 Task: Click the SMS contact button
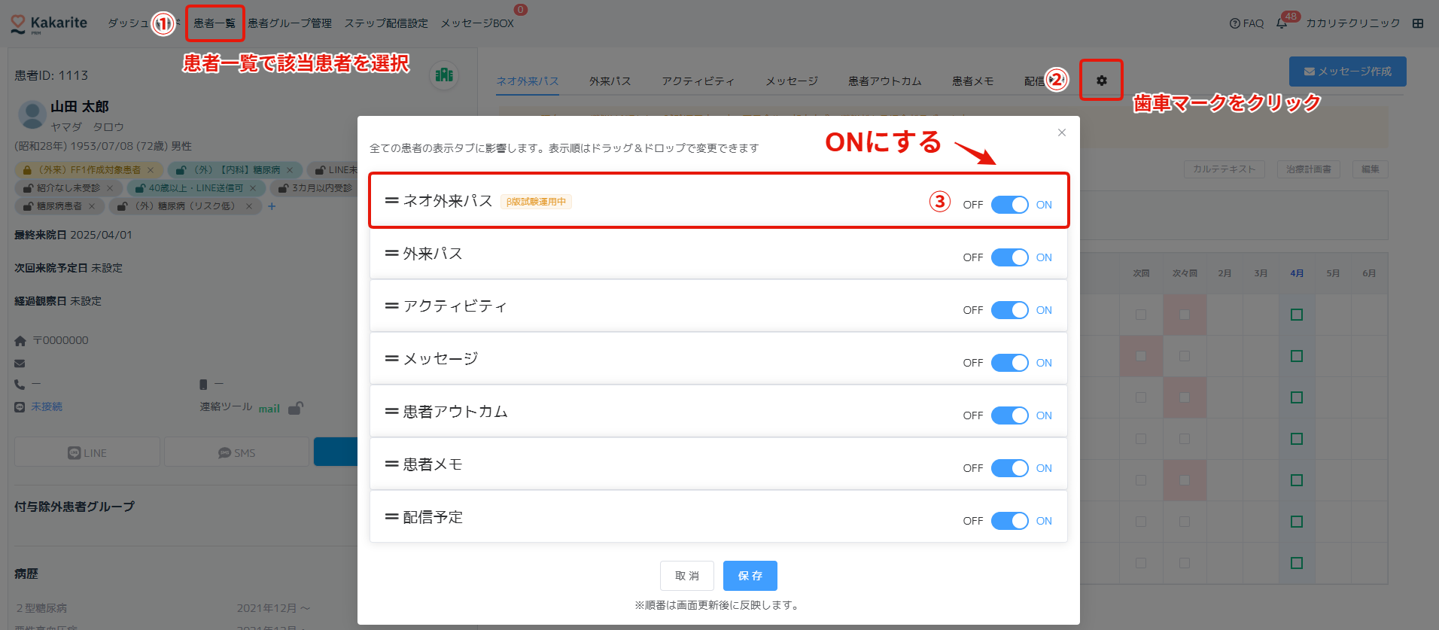[237, 452]
